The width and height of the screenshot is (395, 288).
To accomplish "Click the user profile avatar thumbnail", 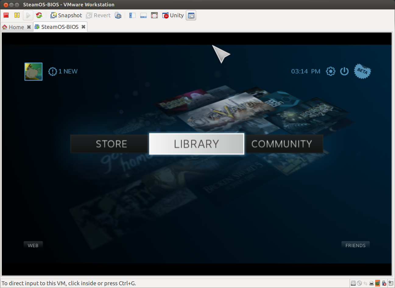I will pos(34,72).
